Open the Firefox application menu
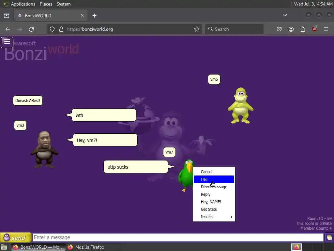Image resolution: width=334 pixels, height=251 pixels. point(326,29)
